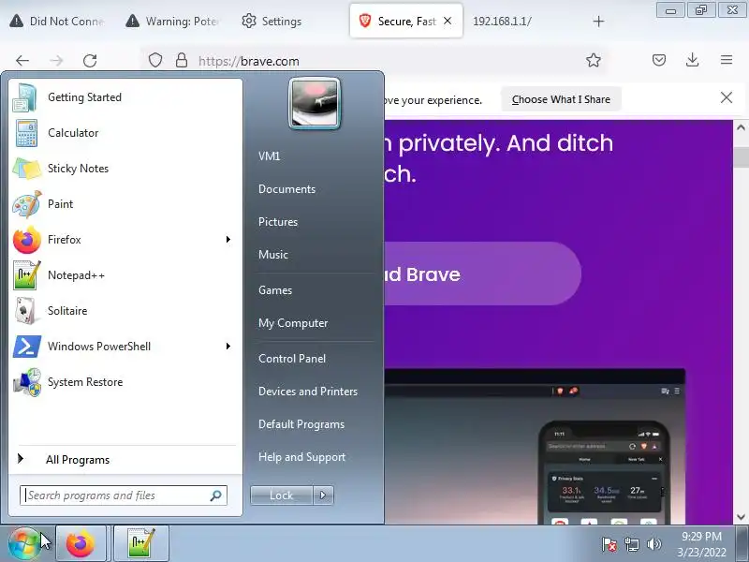
Task: Click the taskbar clock showing 9:29 PM
Action: pyautogui.click(x=701, y=544)
